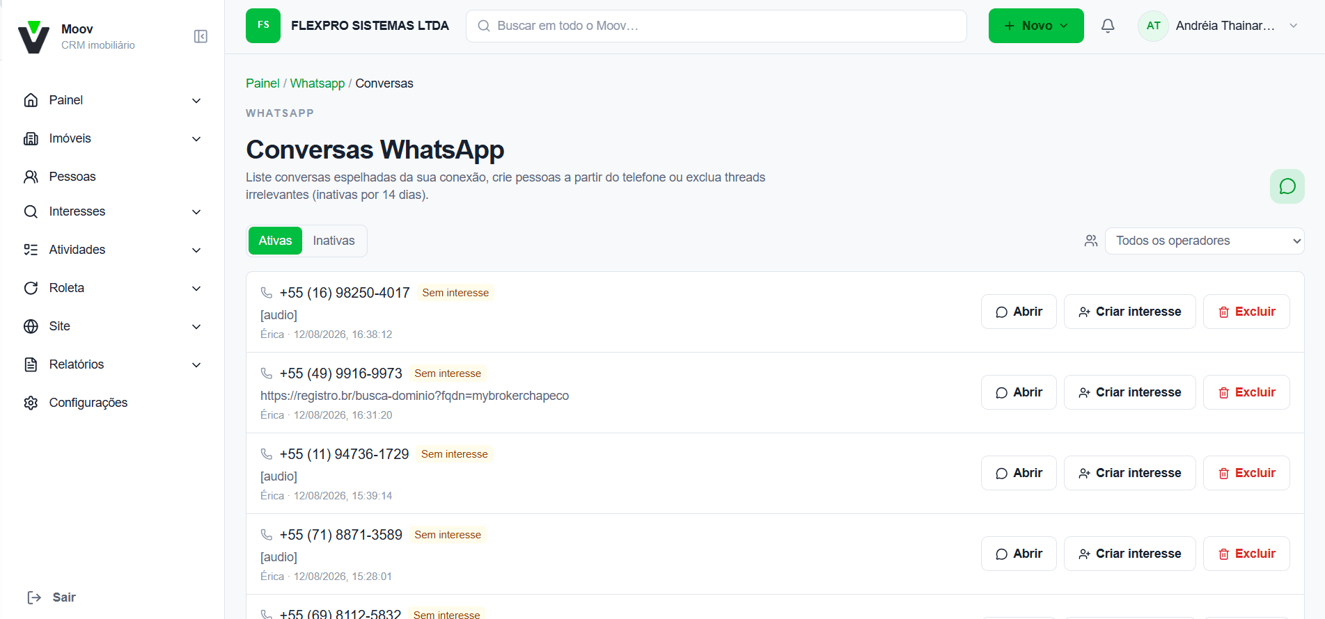Click the Site globe icon
Screen dimensions: 1325x619
click(x=31, y=326)
